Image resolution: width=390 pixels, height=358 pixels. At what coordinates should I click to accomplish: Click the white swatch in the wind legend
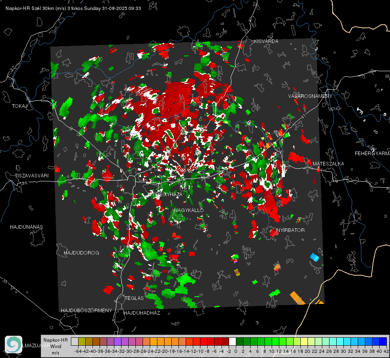point(232,341)
